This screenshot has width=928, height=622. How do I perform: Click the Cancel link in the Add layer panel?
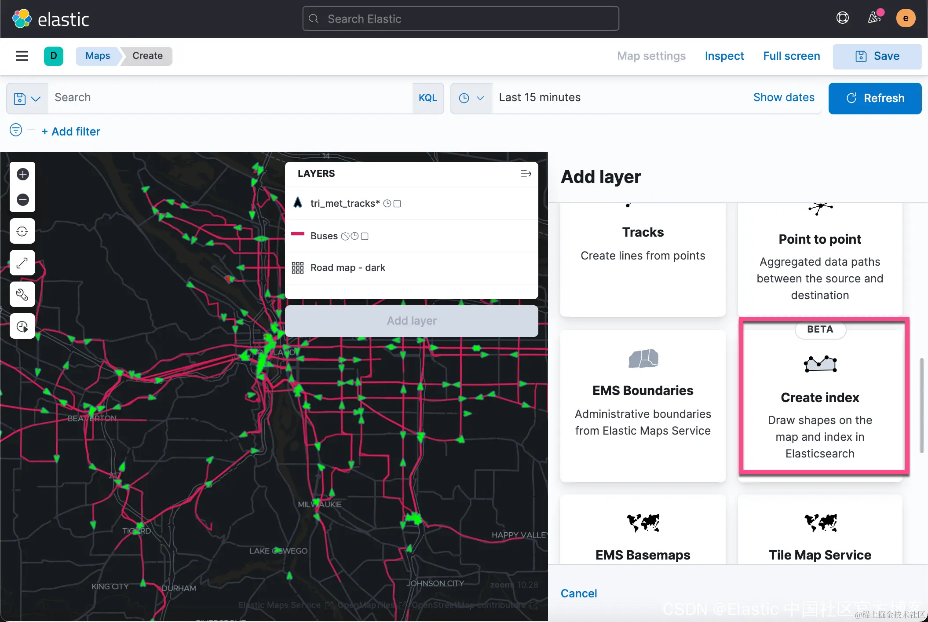(x=578, y=593)
